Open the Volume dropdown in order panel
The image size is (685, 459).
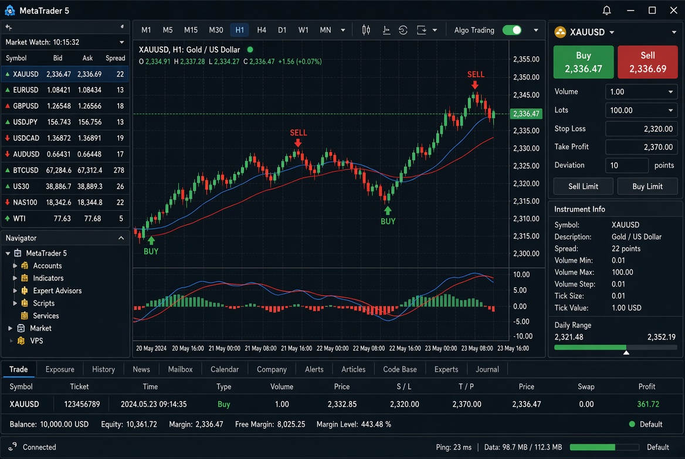[x=670, y=92]
